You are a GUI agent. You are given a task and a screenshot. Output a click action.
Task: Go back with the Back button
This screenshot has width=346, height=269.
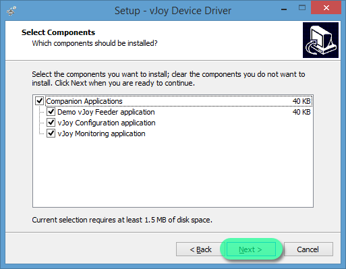tap(200, 249)
